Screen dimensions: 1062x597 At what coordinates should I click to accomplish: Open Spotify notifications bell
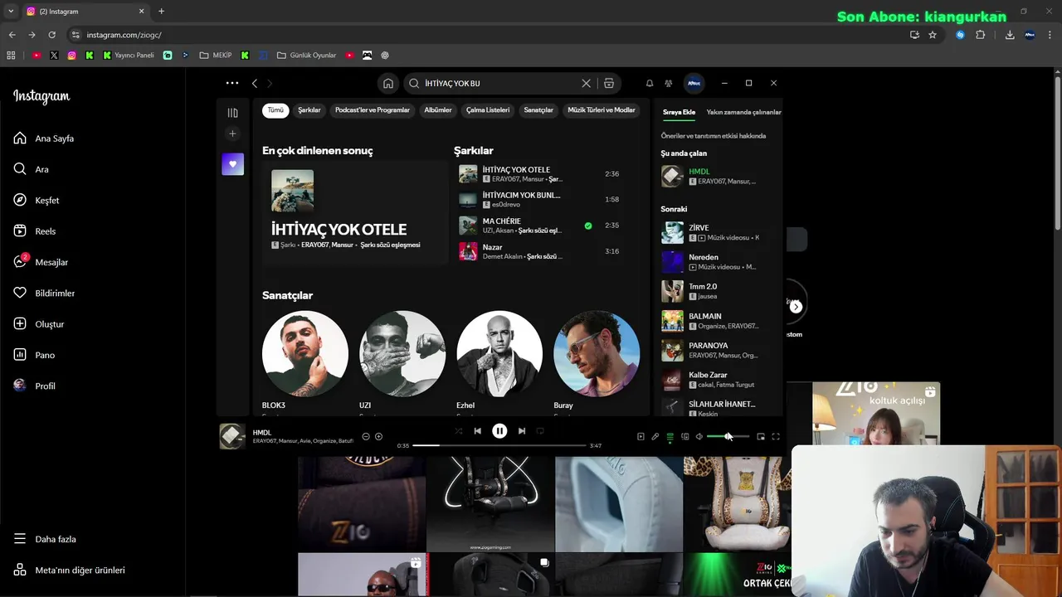click(x=650, y=83)
